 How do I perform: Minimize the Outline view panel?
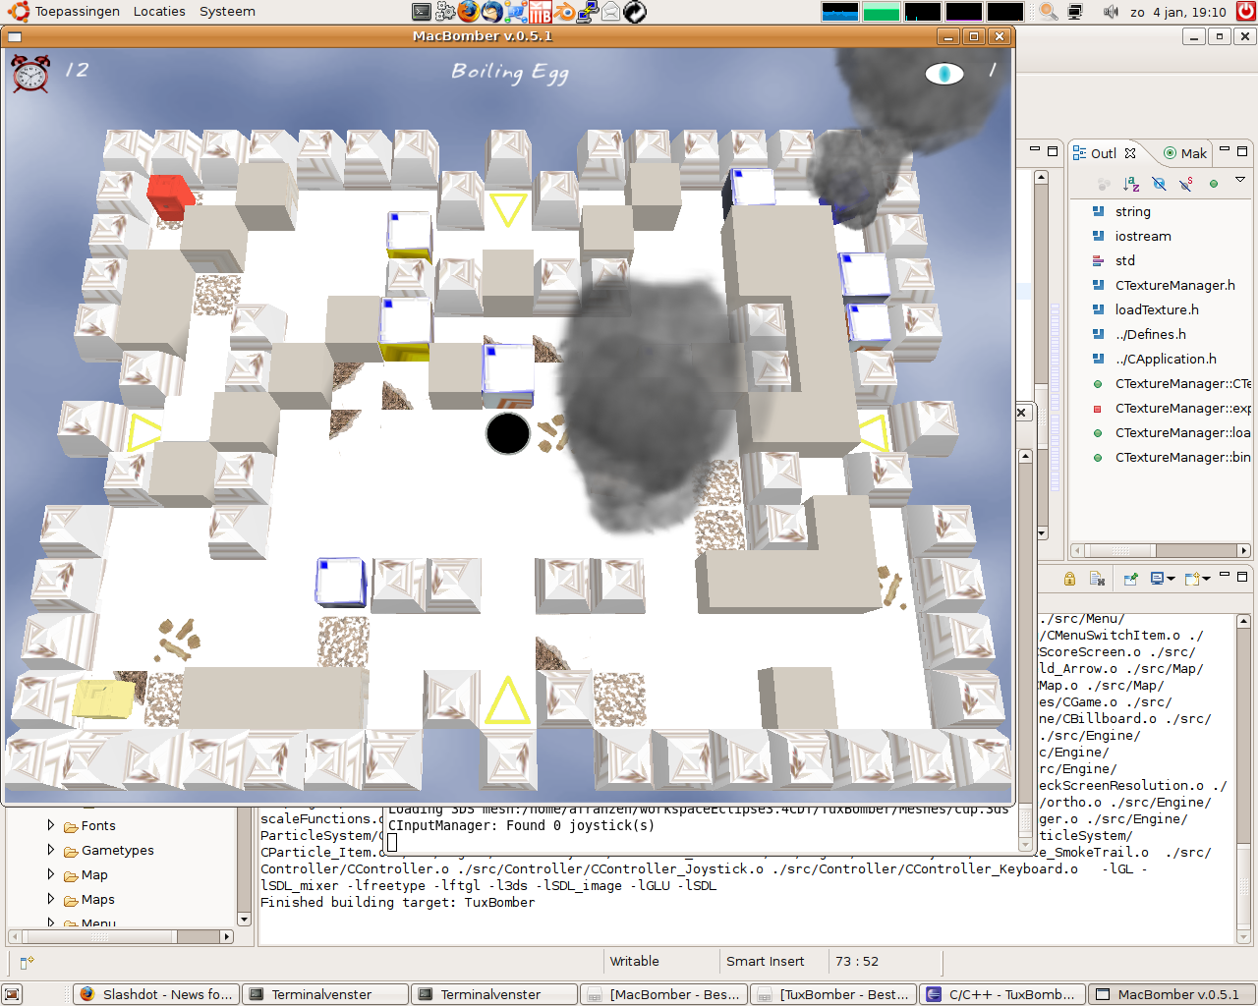pyautogui.click(x=1225, y=151)
